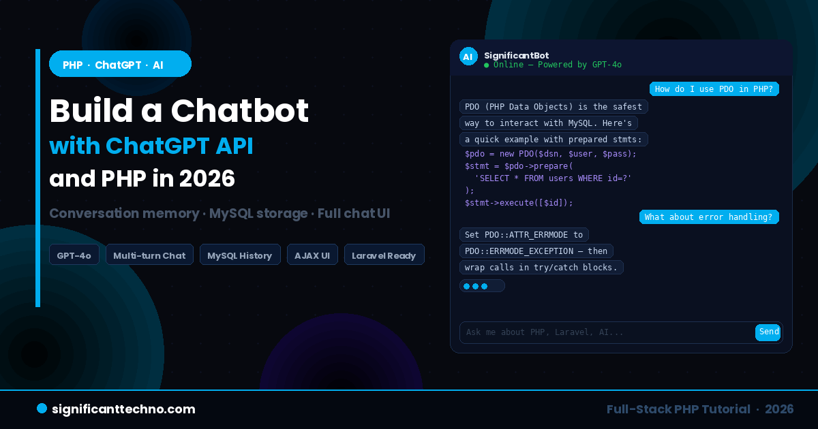Click 'PDO::ERRMODE_EXCEPTION — then' bubble
The width and height of the screenshot is (818, 429).
[x=536, y=251]
